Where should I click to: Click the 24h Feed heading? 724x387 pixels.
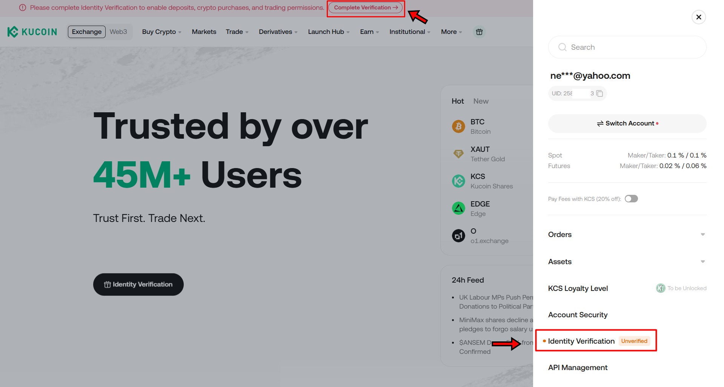[468, 280]
